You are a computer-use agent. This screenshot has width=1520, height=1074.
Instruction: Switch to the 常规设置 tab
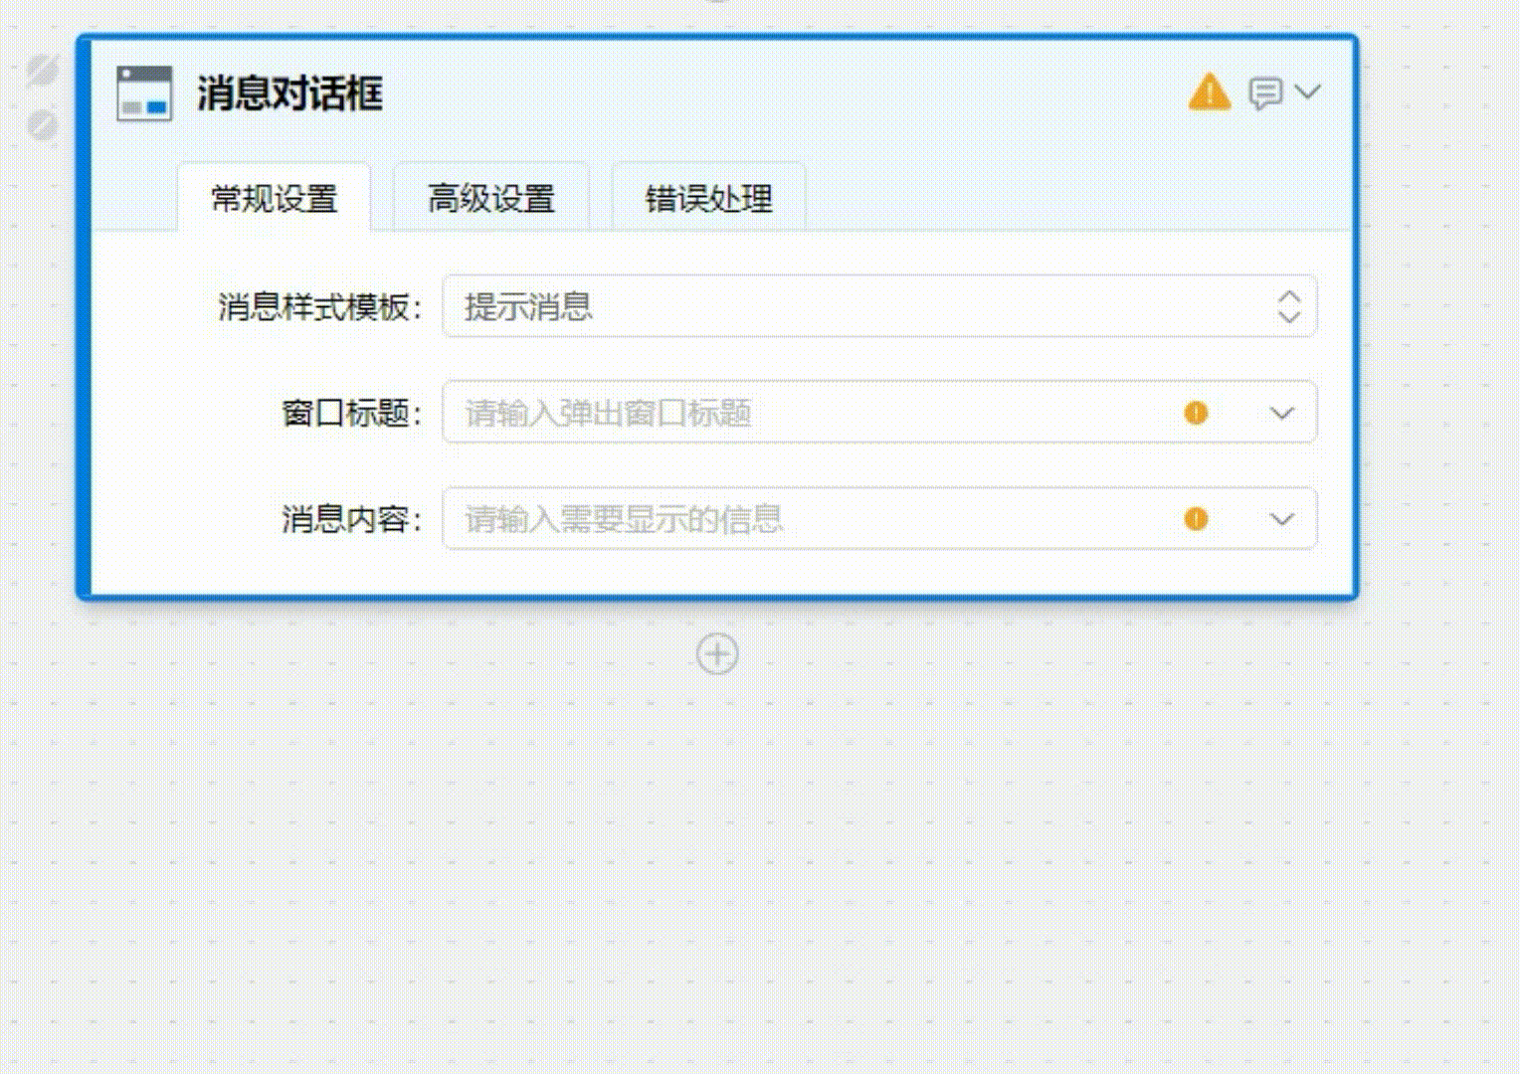point(275,199)
